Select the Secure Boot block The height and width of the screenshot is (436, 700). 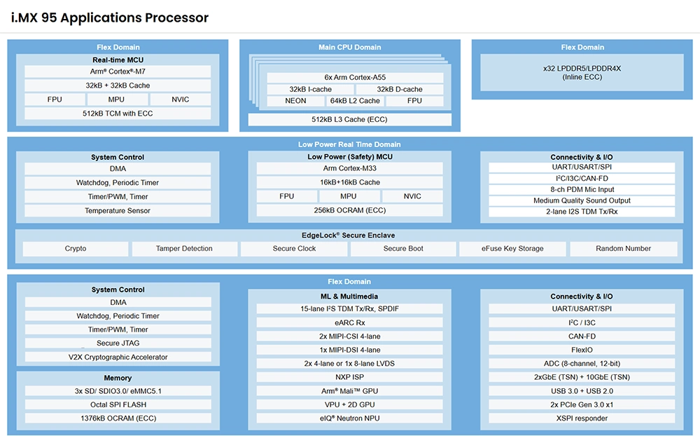pyautogui.click(x=403, y=249)
